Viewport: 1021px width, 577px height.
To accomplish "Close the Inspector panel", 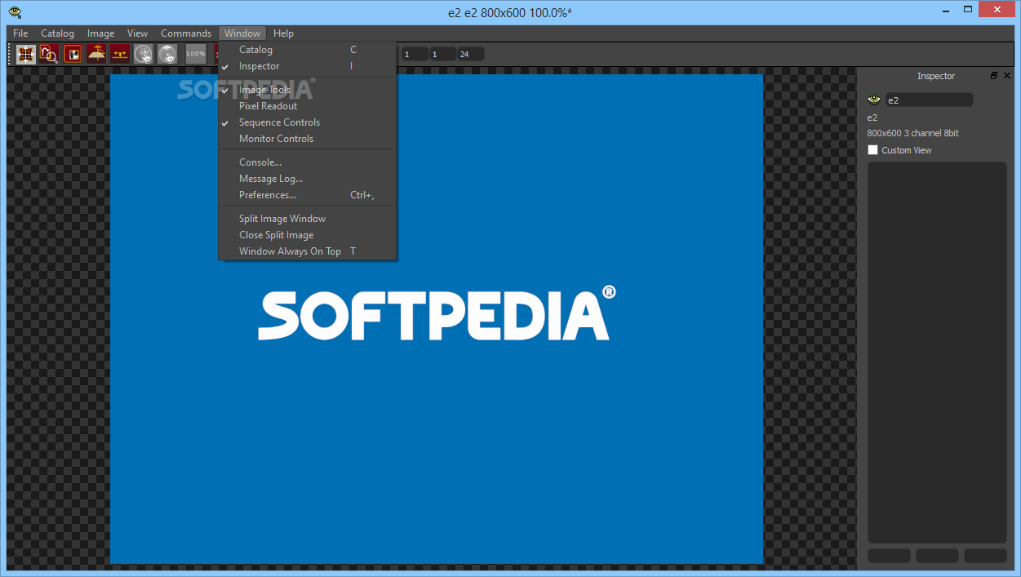I will click(x=1007, y=75).
